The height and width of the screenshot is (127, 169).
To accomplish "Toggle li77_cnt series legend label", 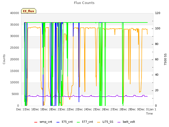I will pyautogui.click(x=87, y=122).
